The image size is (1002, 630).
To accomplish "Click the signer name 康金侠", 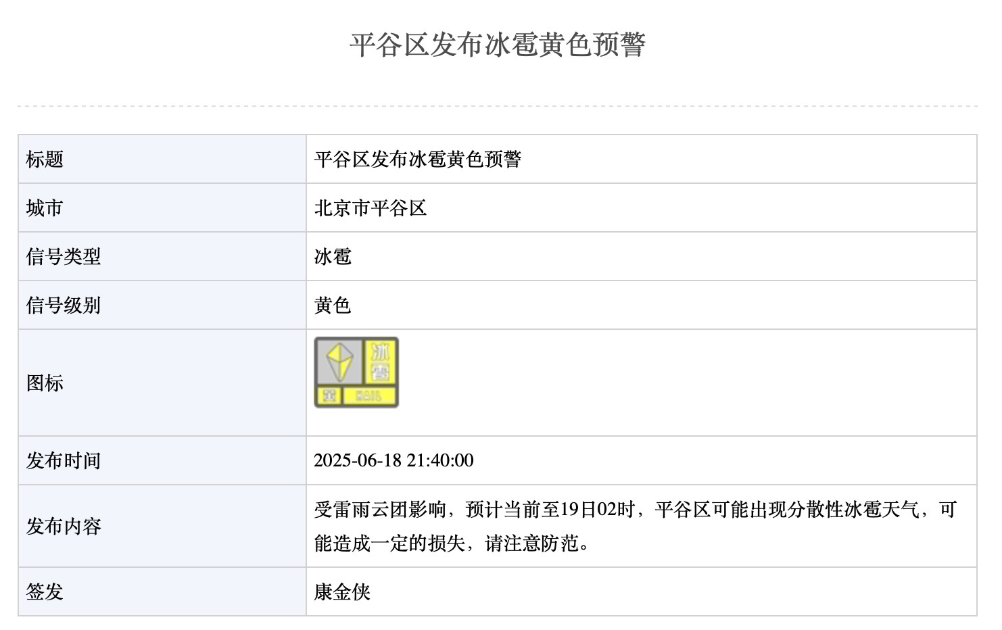I will point(342,592).
